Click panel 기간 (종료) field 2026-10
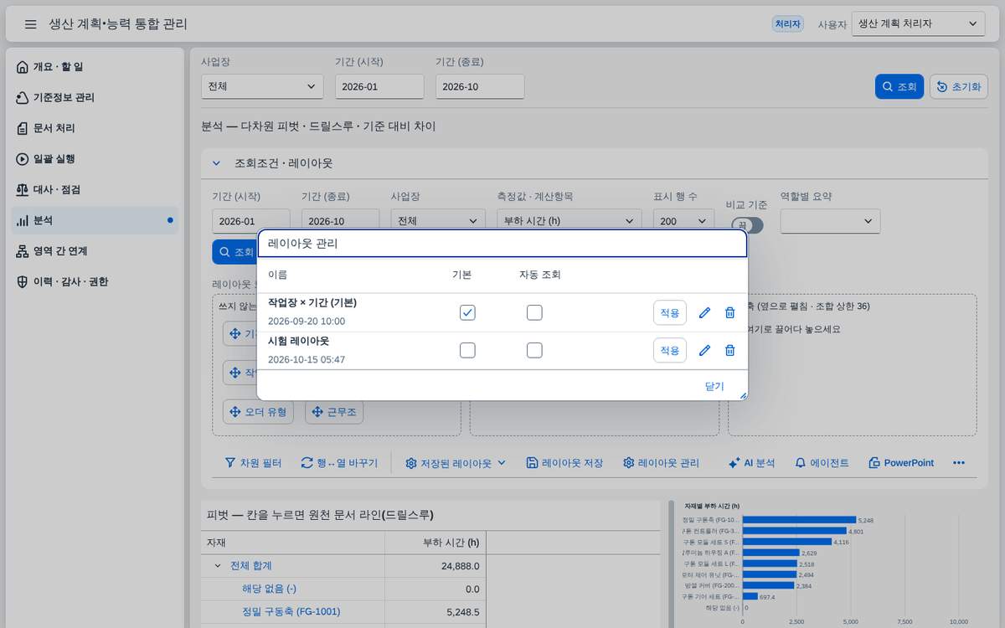 pyautogui.click(x=340, y=221)
